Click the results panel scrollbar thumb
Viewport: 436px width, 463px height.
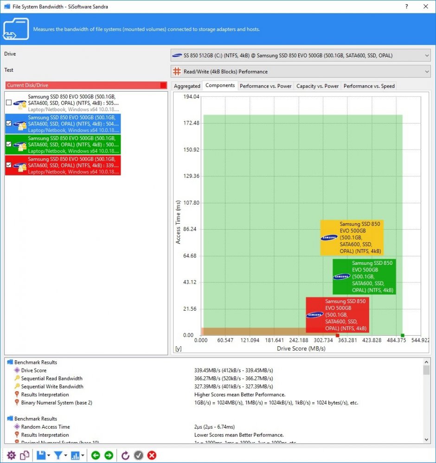pos(426,369)
